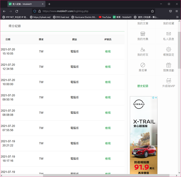Select the 登入記錄 - Mobile01 tab
Viewport: 181px width, 177px height.
pos(26,4)
